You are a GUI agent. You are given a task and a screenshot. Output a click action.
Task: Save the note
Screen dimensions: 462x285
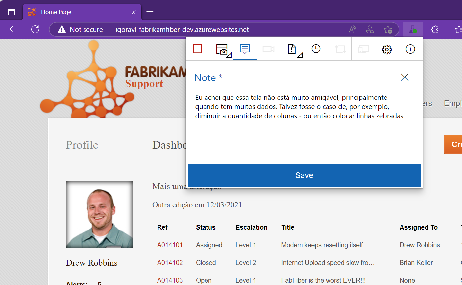tap(304, 175)
